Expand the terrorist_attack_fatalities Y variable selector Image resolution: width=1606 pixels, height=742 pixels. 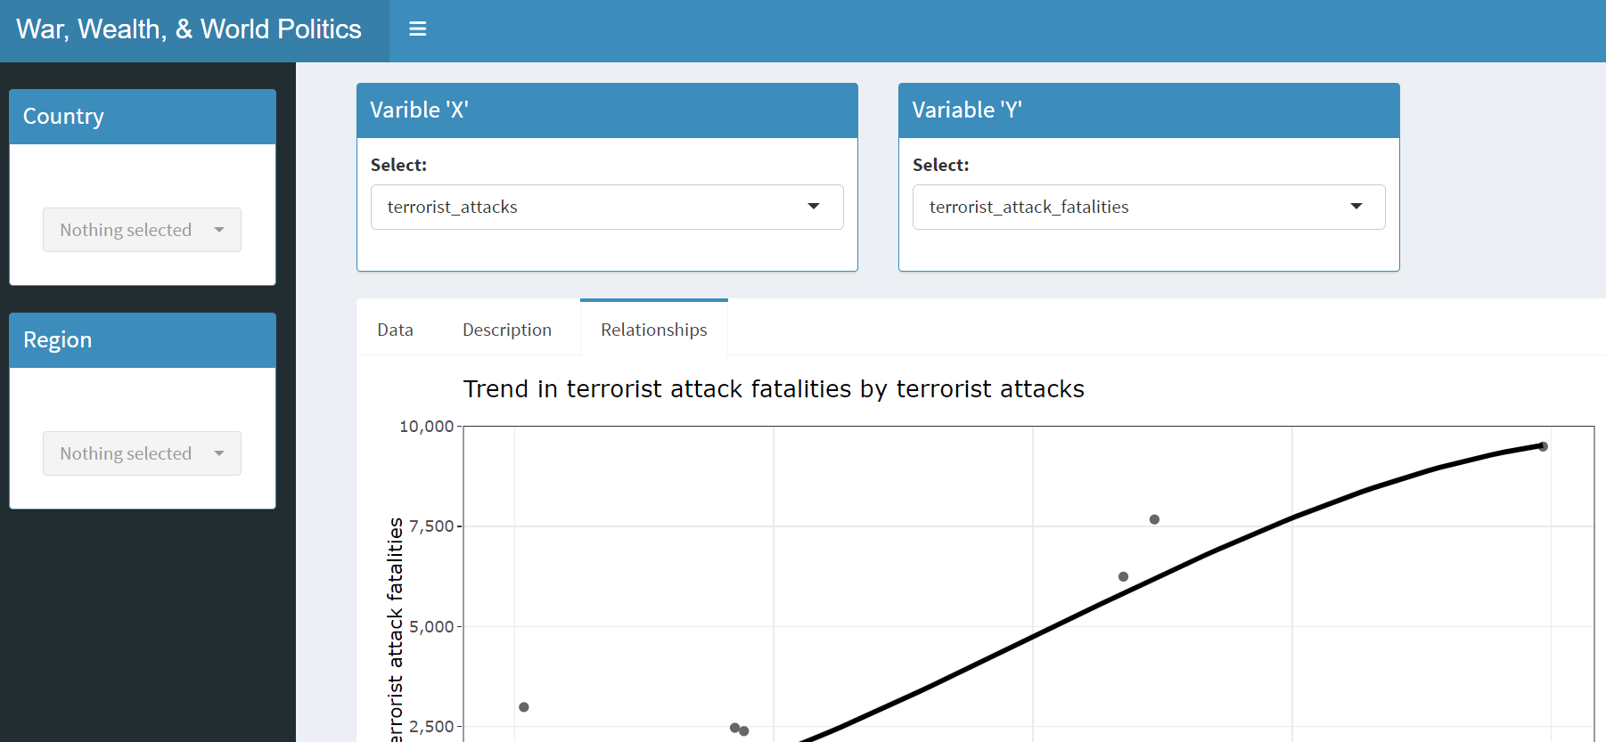tap(1132, 207)
